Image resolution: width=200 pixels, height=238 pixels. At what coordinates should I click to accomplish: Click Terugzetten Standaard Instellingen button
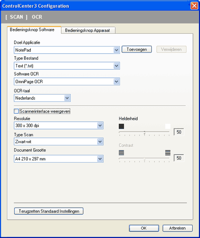pos(49,211)
